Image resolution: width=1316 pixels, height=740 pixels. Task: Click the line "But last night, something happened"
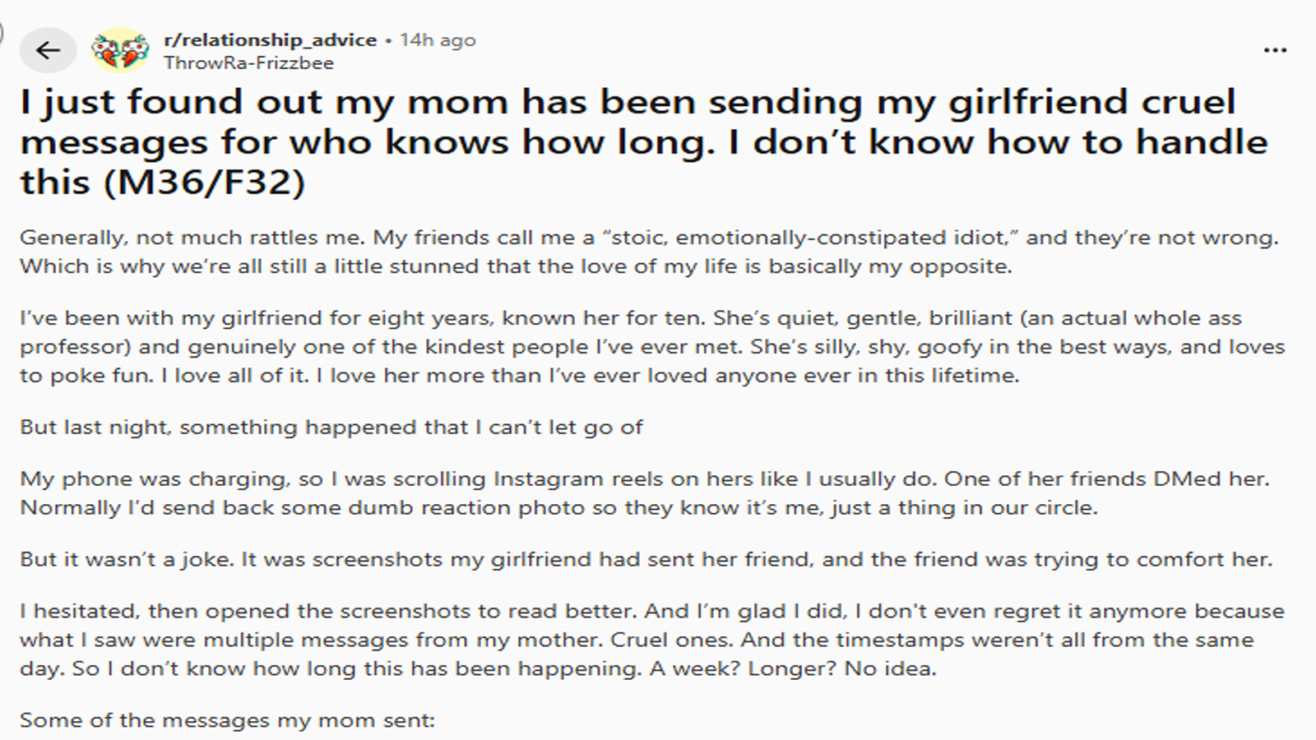[x=331, y=427]
